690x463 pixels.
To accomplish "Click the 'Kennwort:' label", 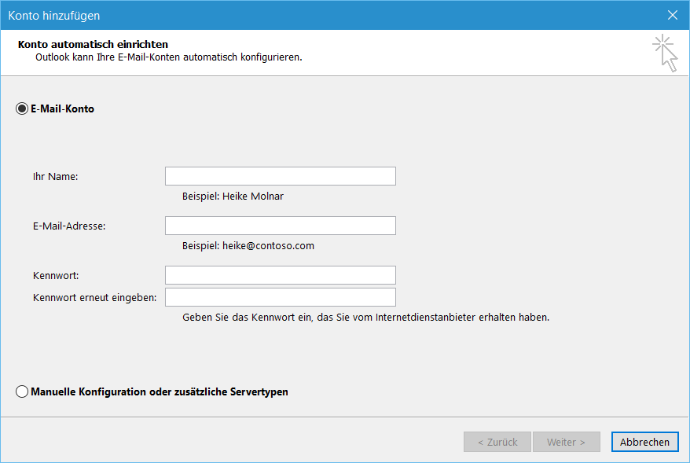I will (x=56, y=275).
